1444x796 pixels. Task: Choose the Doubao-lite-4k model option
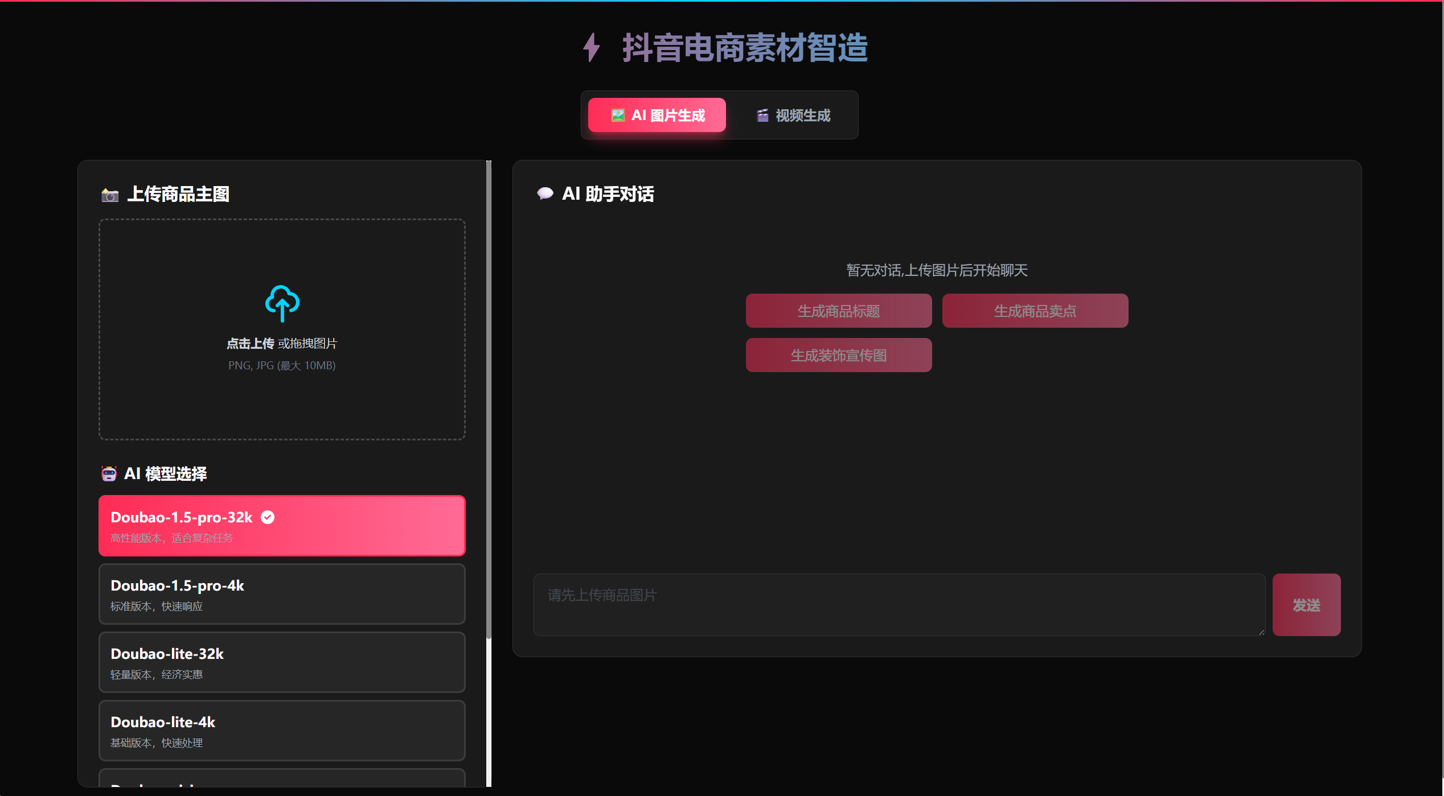[x=282, y=731]
